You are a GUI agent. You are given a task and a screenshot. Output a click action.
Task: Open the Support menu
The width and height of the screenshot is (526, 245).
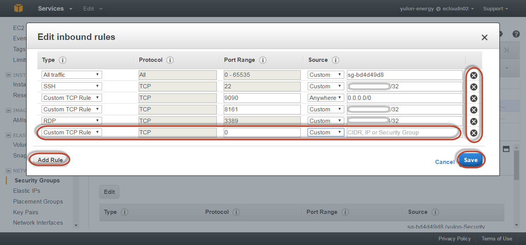[496, 8]
